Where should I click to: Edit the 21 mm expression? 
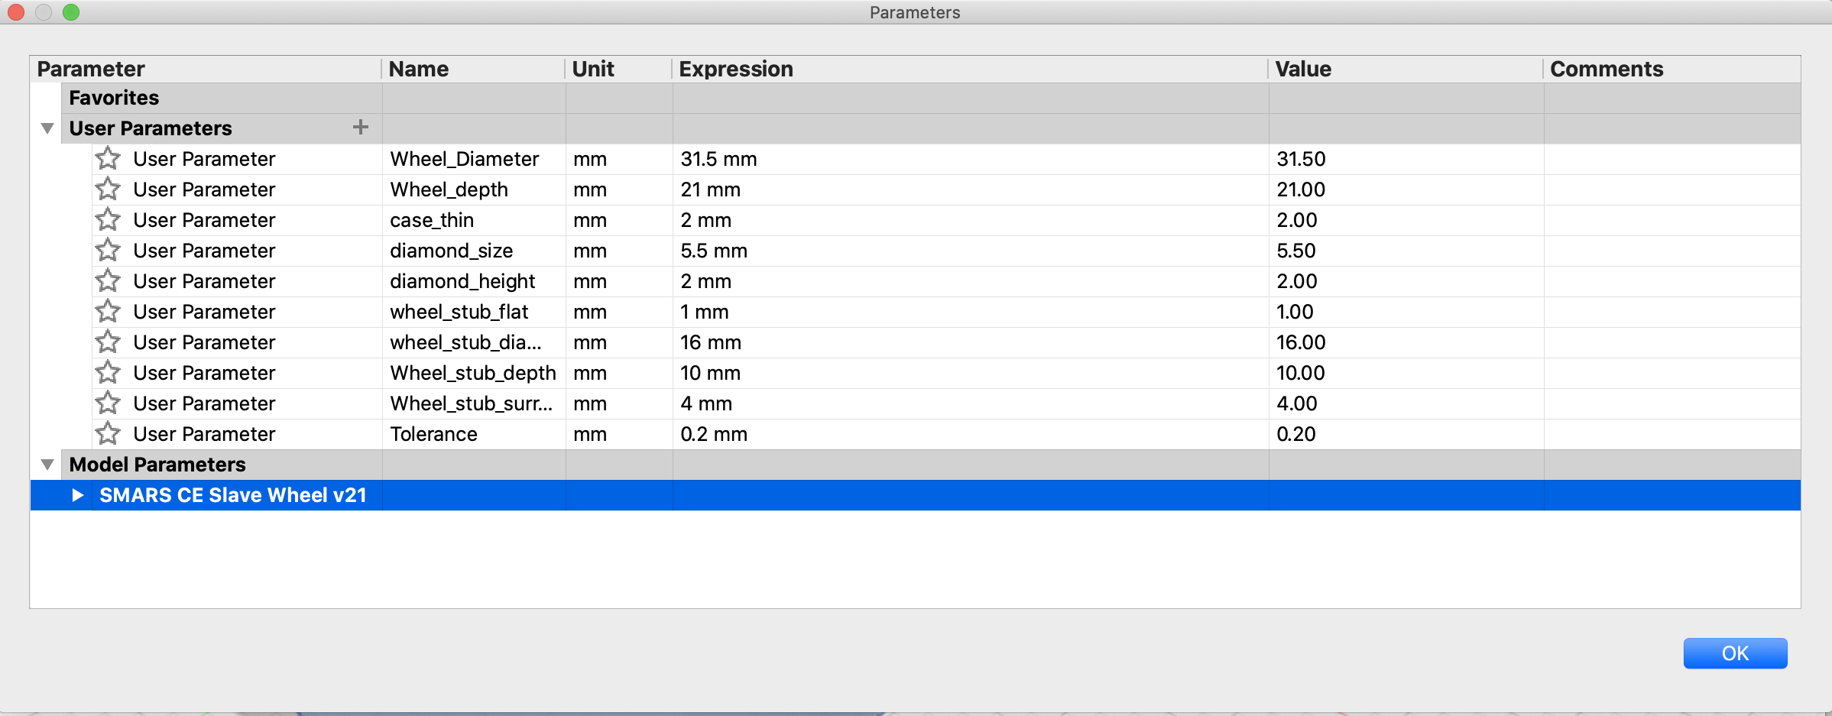[971, 190]
